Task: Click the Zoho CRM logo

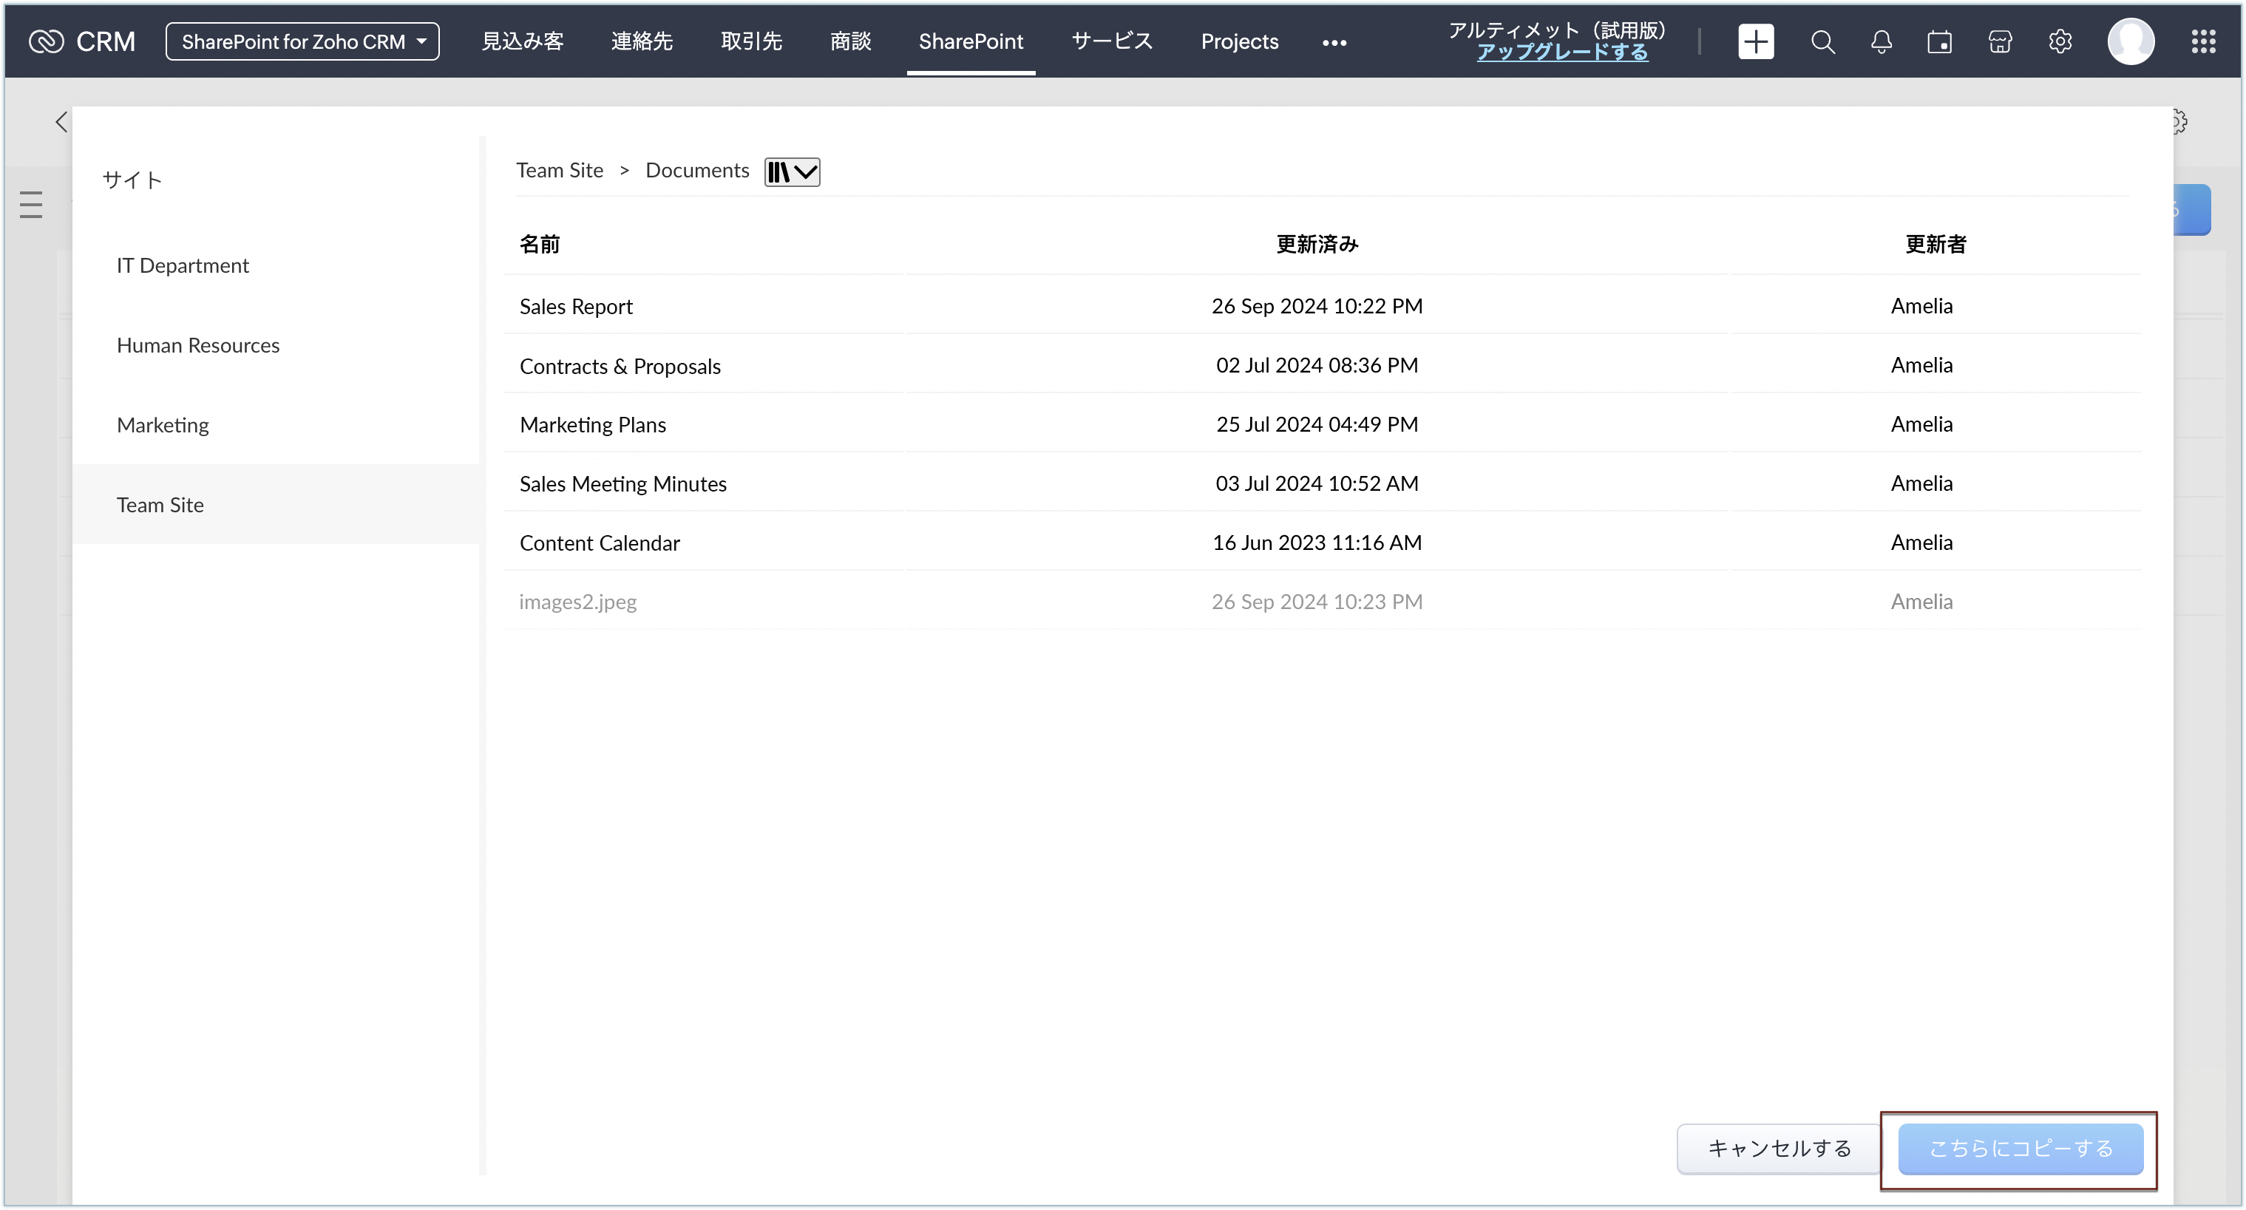Action: tap(82, 41)
